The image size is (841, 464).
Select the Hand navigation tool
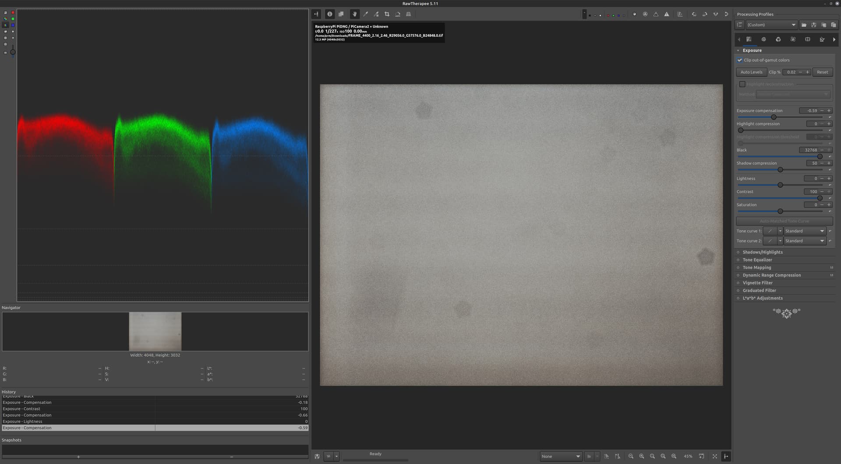coord(355,14)
